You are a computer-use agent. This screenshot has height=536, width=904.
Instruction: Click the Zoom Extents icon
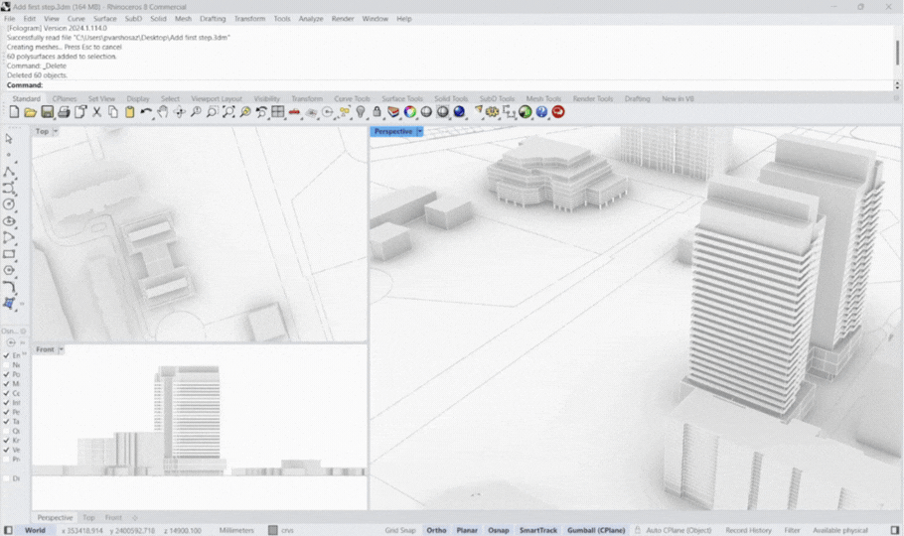tap(228, 112)
